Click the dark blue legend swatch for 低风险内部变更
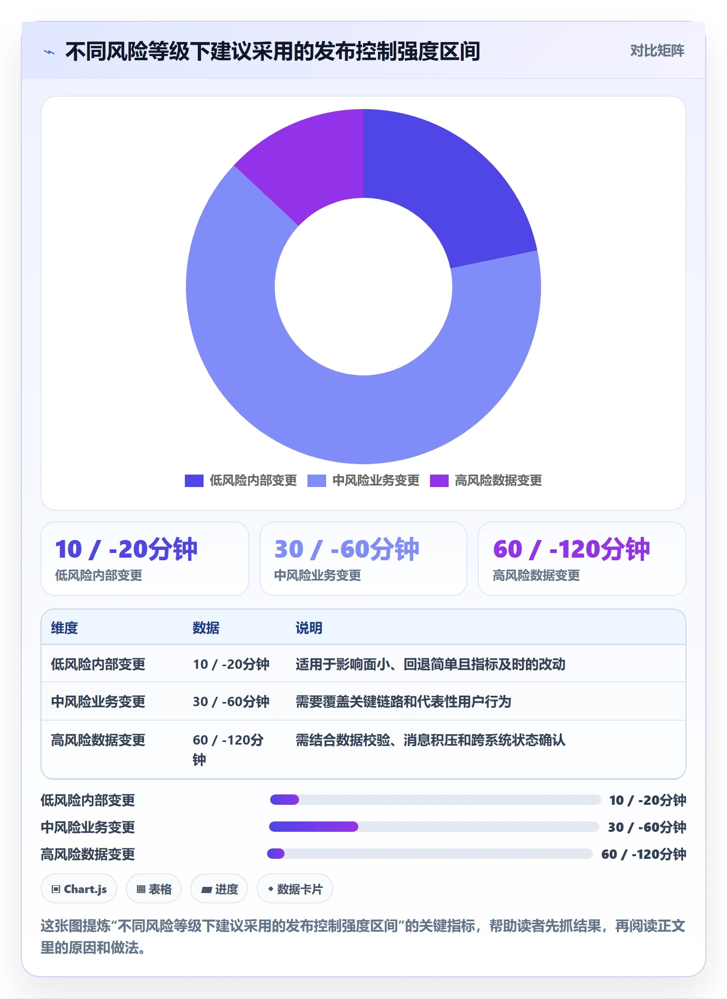 (194, 481)
